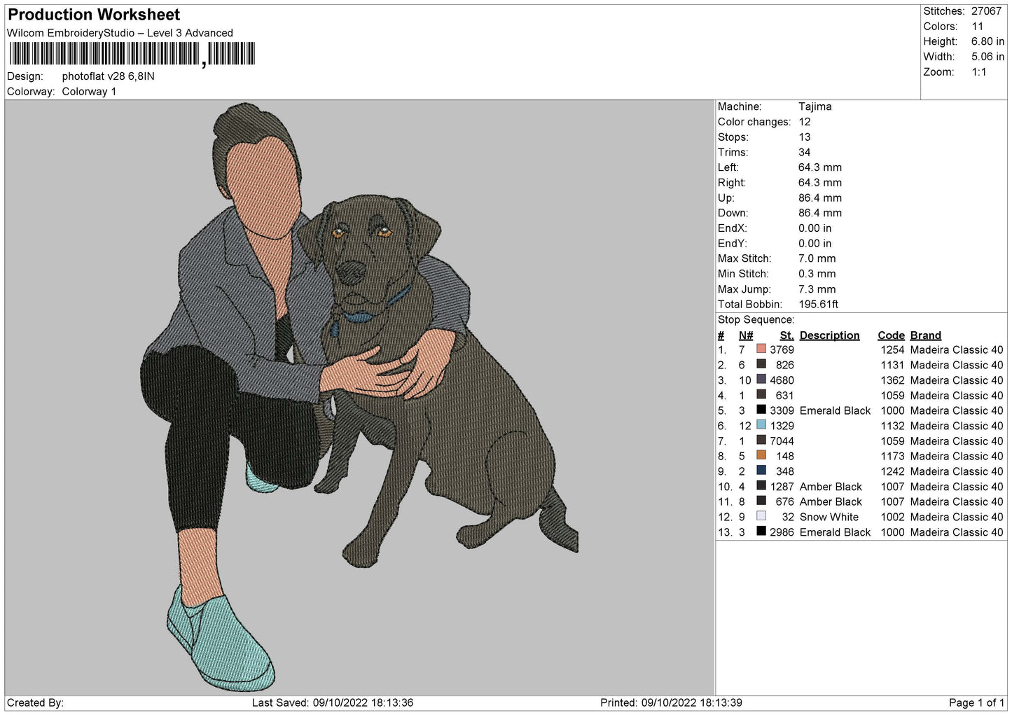
Task: Click the color swatch beside stitch count 826
Action: (x=761, y=364)
